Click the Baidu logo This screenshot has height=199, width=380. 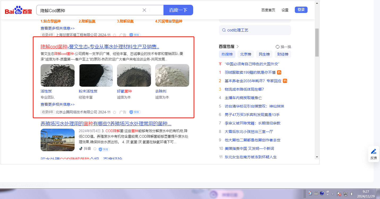coord(18,11)
